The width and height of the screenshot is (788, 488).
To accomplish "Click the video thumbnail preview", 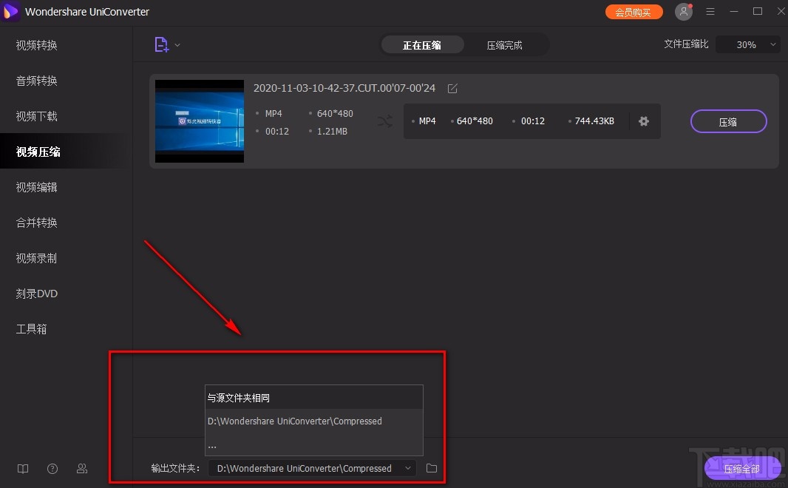I will coord(199,121).
